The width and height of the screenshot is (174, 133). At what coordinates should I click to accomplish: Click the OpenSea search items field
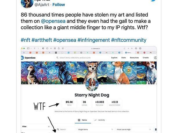coord(82,58)
